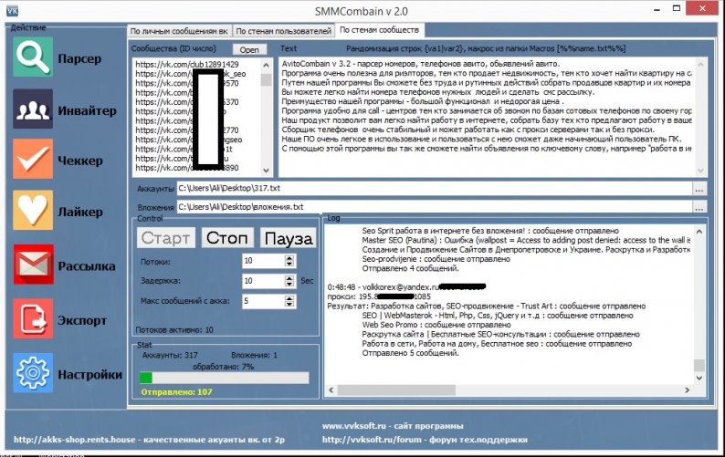The height and width of the screenshot is (457, 725).
Task: Pause mailing with Пауза button
Action: pos(288,238)
